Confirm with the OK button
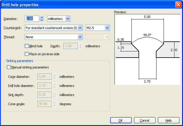 (x=121, y=120)
